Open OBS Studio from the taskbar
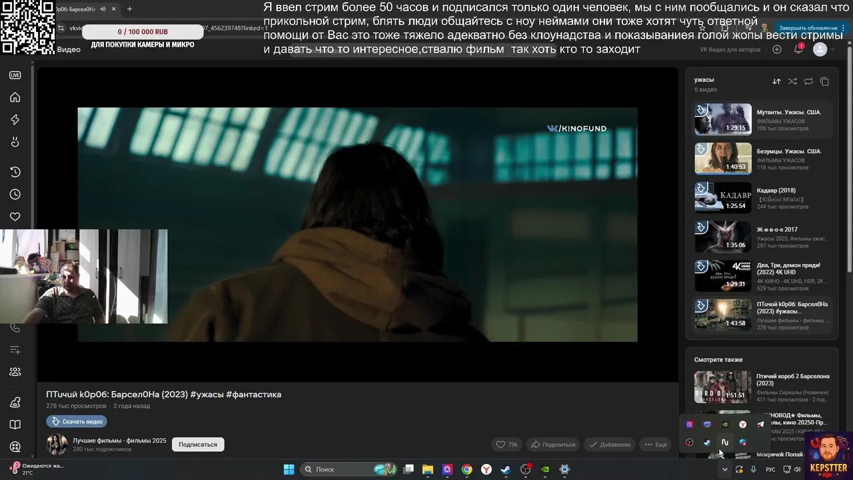The image size is (853, 480). click(526, 469)
